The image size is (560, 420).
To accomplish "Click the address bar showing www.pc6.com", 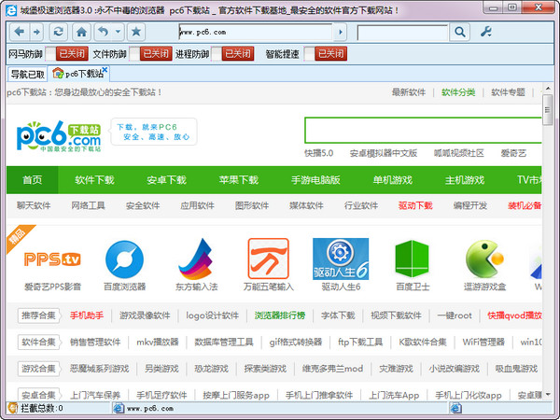I will point(255,32).
